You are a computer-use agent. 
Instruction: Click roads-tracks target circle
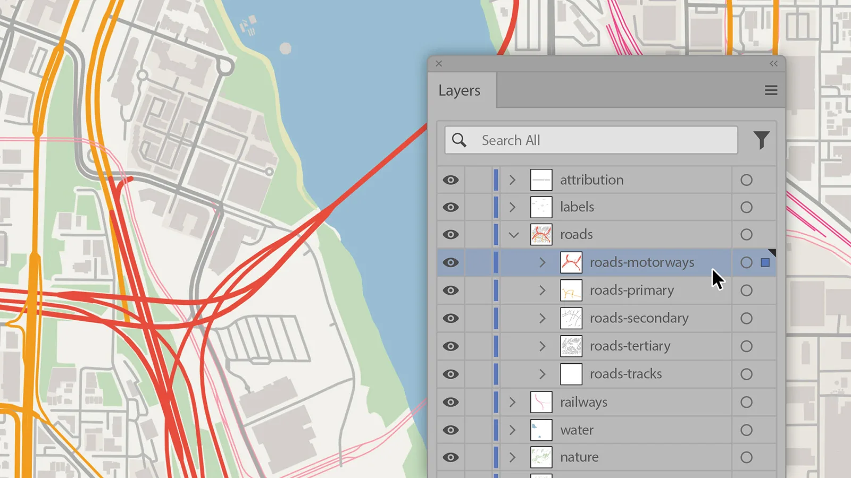point(746,374)
